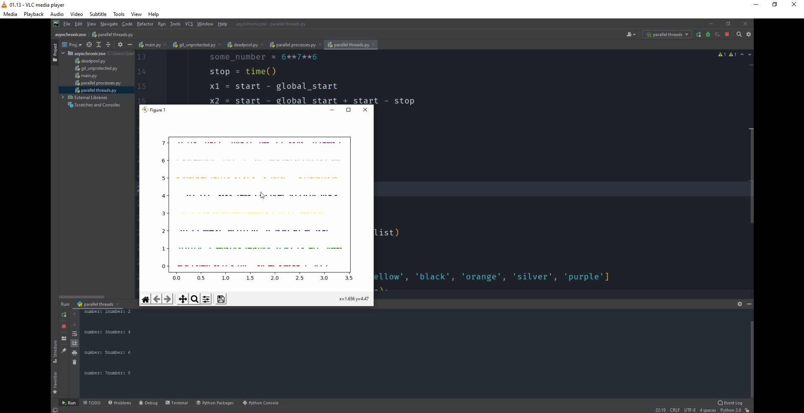Open deadpool.py in the project tree
The width and height of the screenshot is (804, 413).
(93, 61)
